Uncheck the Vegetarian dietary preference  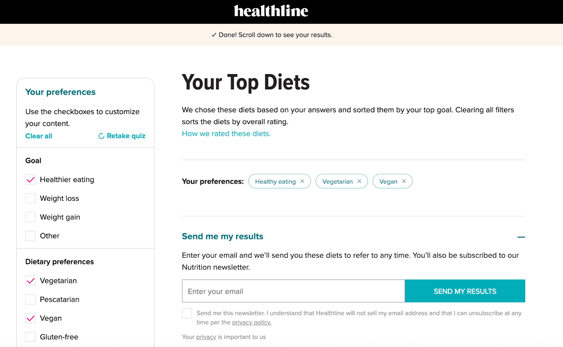(x=31, y=281)
